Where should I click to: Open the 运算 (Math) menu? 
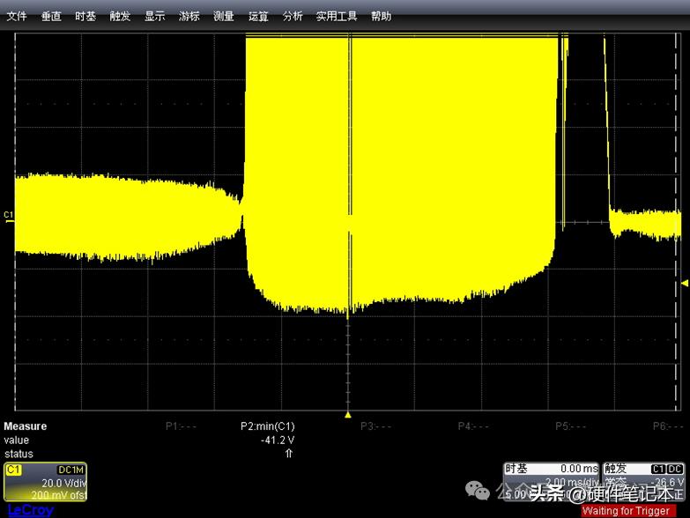click(x=258, y=16)
